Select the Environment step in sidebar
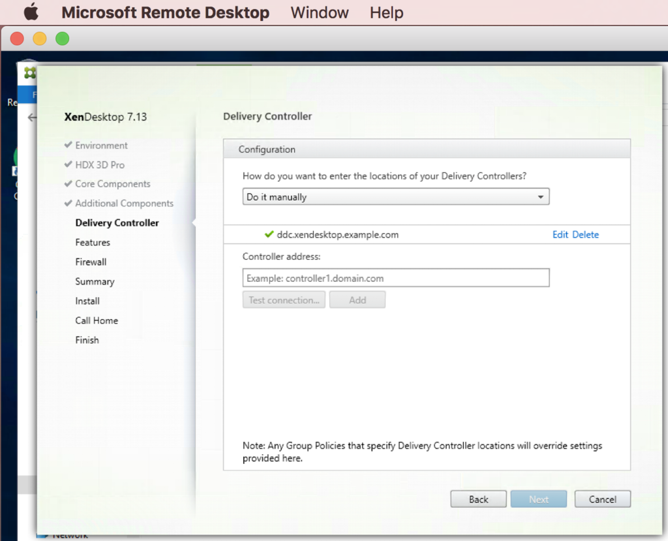The height and width of the screenshot is (541, 668). tap(101, 146)
